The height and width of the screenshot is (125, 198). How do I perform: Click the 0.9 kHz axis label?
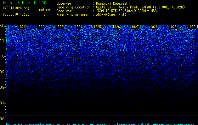pyautogui.click(x=3, y=72)
